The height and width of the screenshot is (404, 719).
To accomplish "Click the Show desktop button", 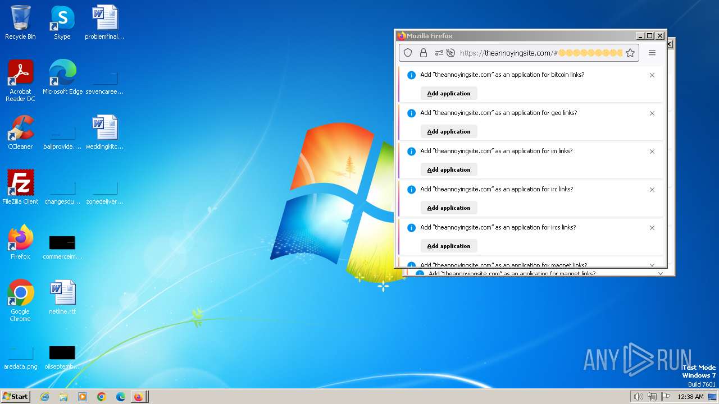I will point(712,397).
